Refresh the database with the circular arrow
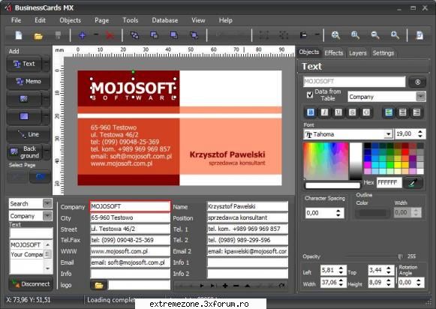The image size is (436, 309). tap(281, 286)
